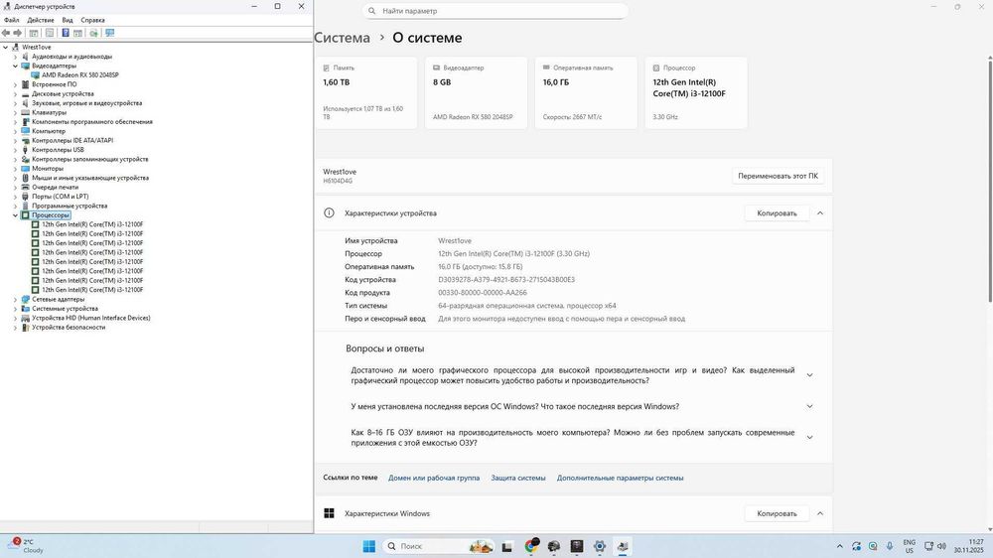This screenshot has height=558, width=993.
Task: Click toolbar icon with green arrow
Action: coord(93,33)
